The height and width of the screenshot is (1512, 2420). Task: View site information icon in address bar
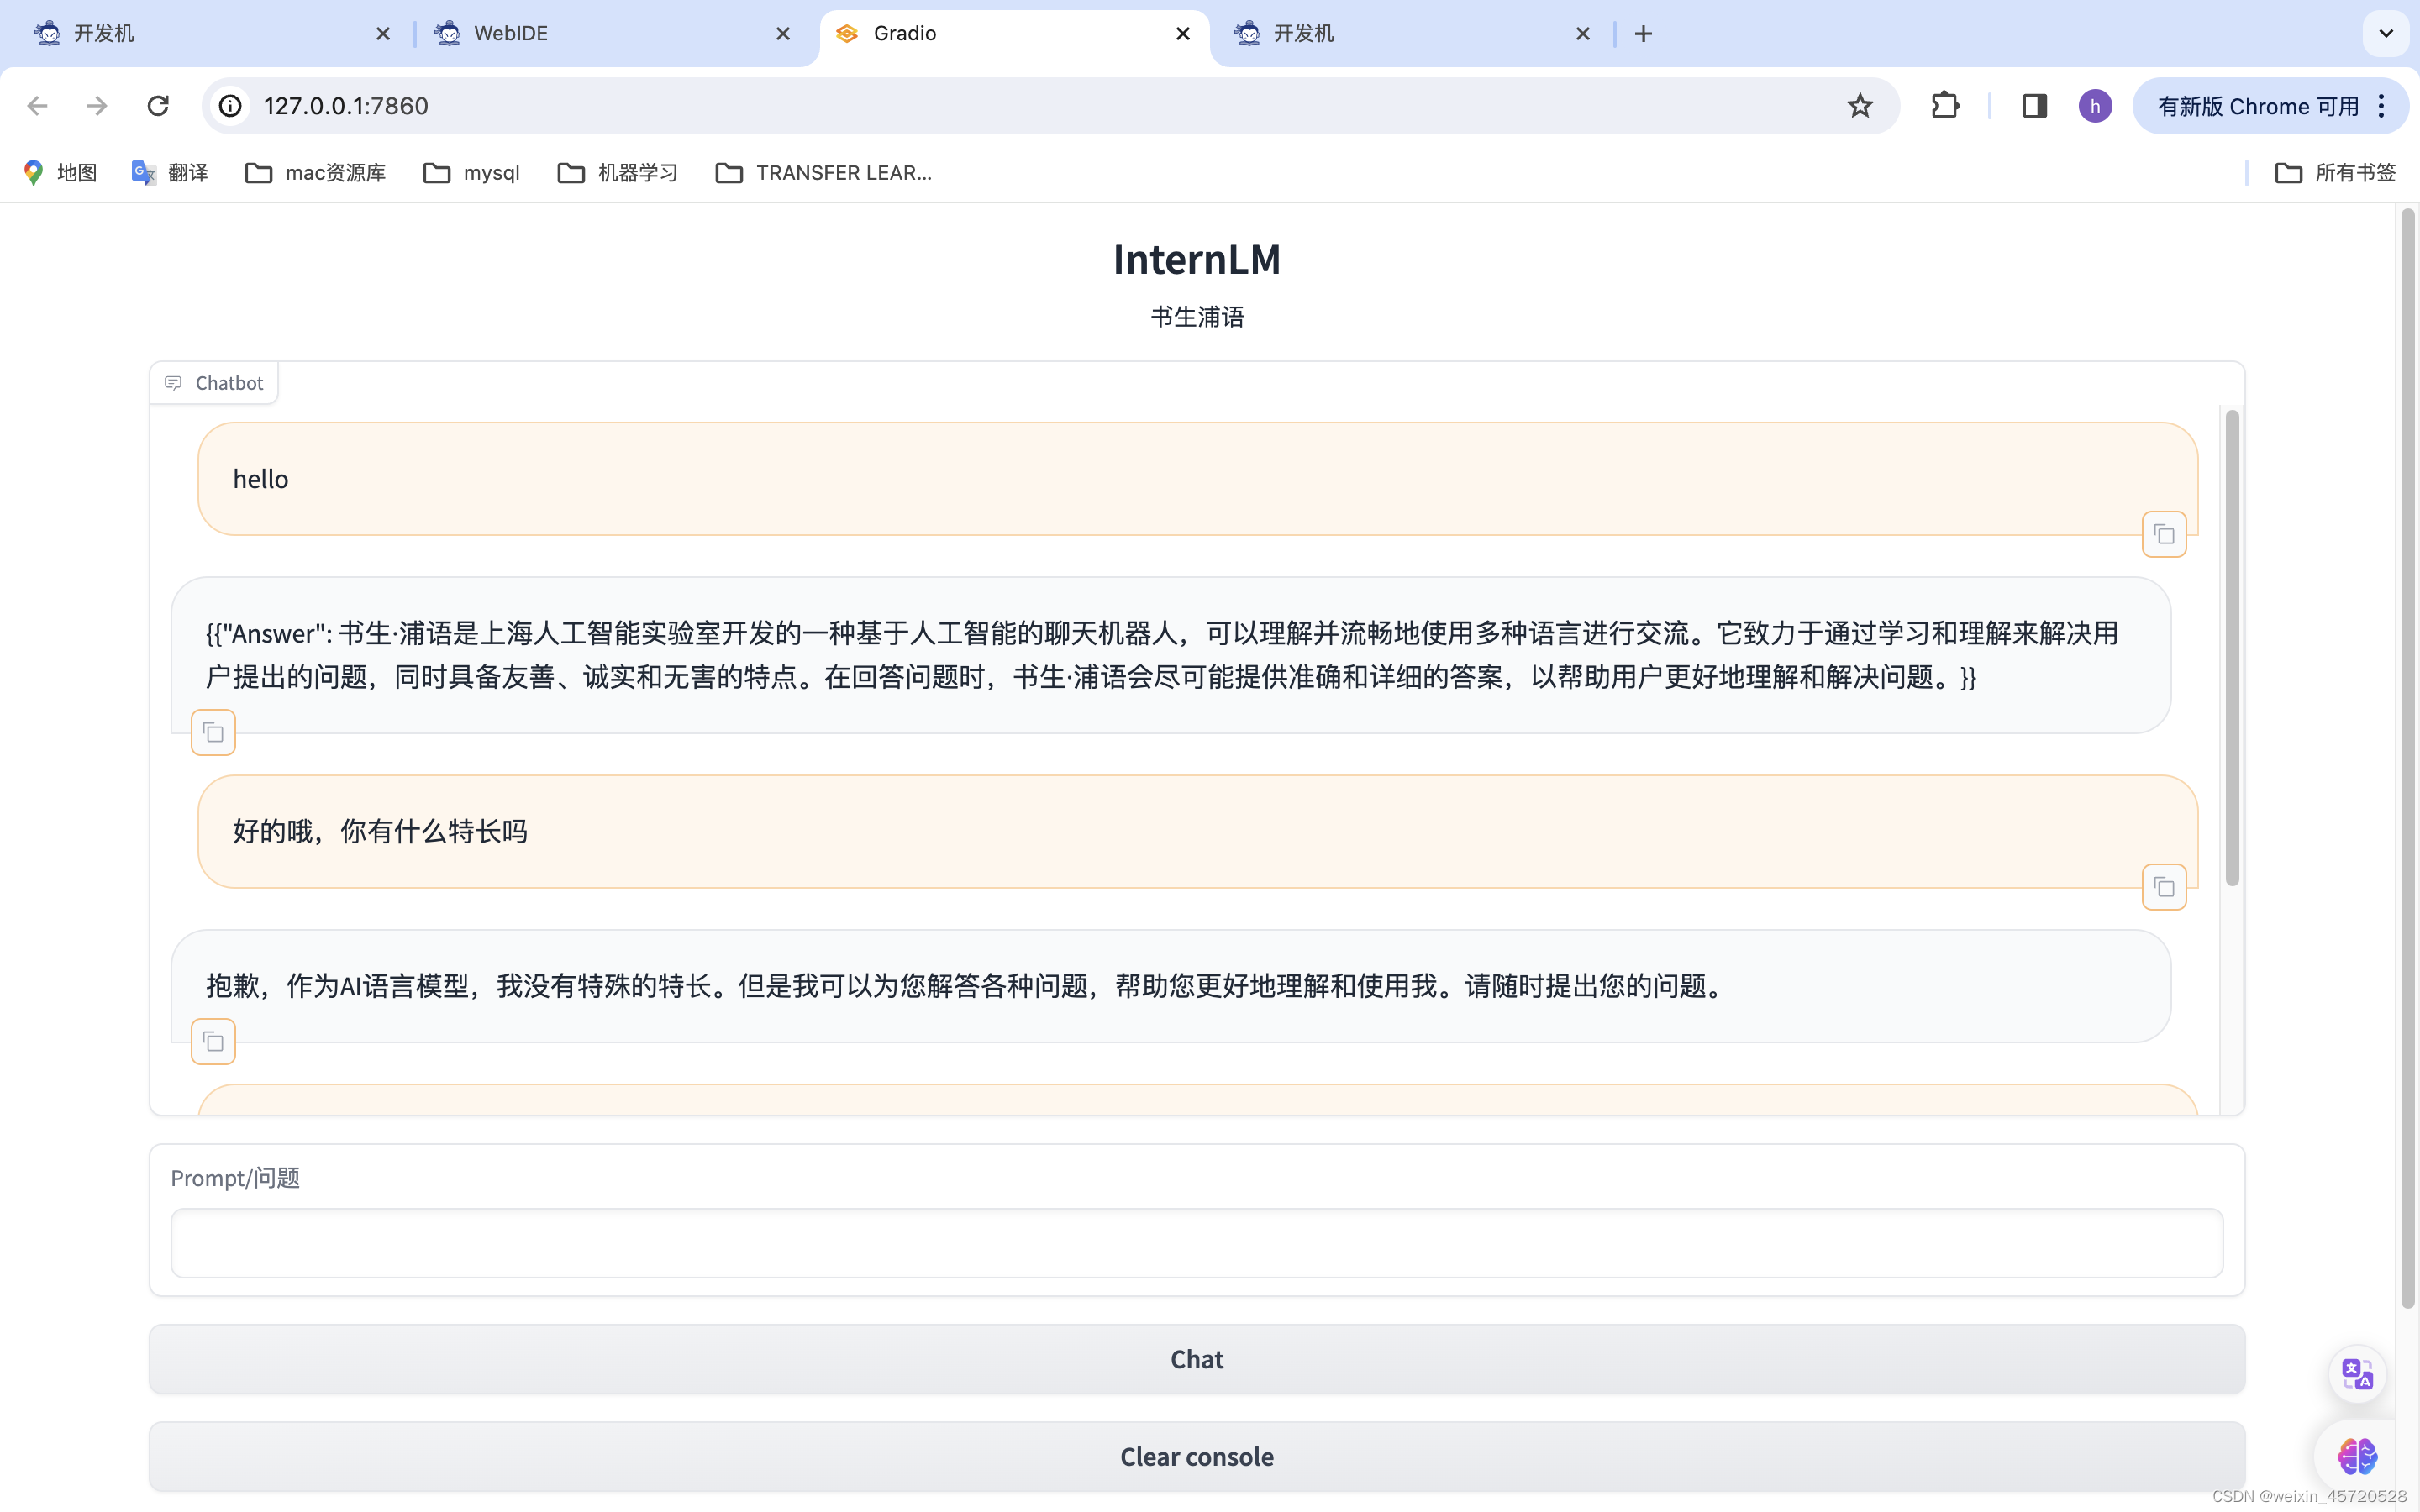(231, 106)
